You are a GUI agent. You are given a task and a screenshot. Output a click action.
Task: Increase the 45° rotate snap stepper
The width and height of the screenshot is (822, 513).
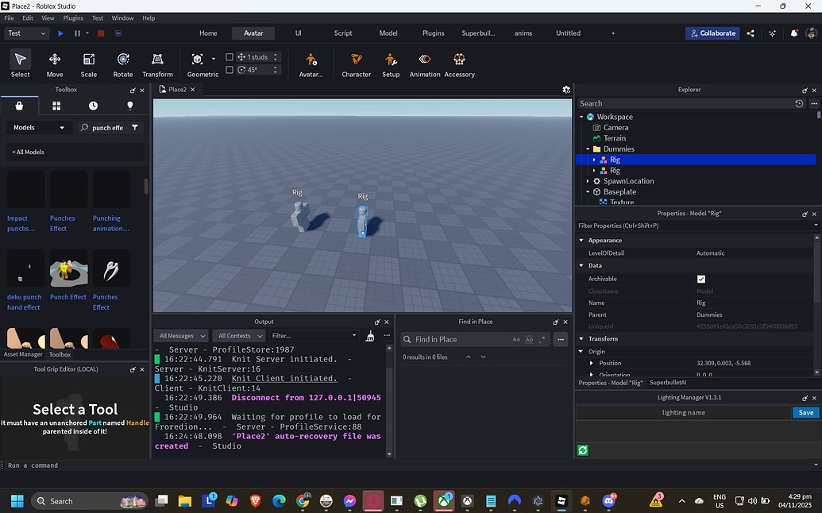276,66
